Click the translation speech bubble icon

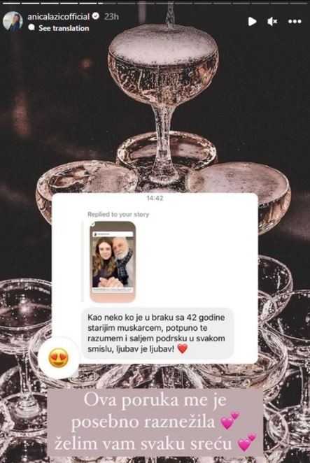pos(31,28)
